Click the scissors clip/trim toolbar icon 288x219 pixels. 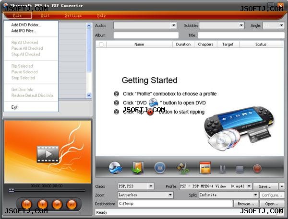click(x=182, y=168)
